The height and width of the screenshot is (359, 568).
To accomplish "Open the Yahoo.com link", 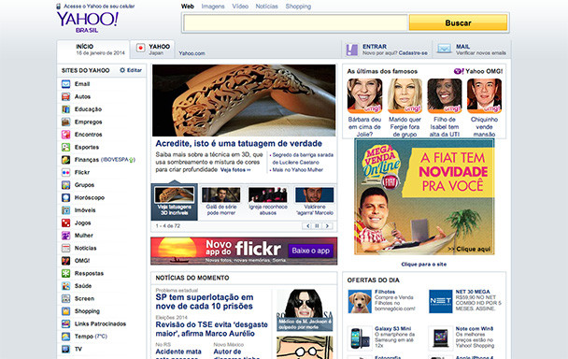I will tap(192, 53).
